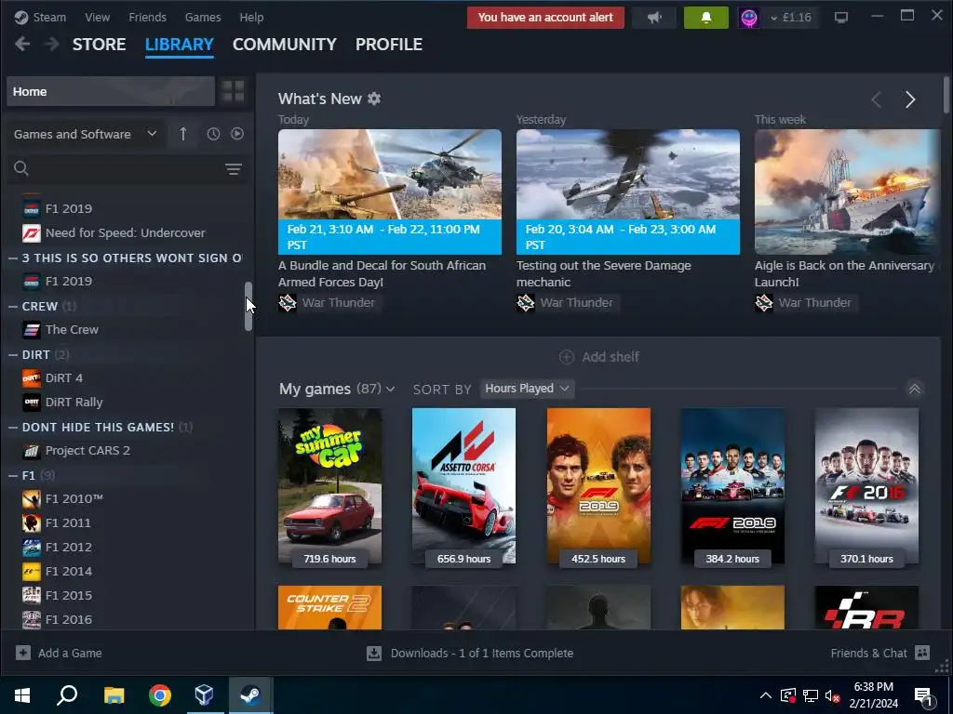Viewport: 953px width, 714px height.
Task: Open the Friends menu
Action: pos(147,17)
